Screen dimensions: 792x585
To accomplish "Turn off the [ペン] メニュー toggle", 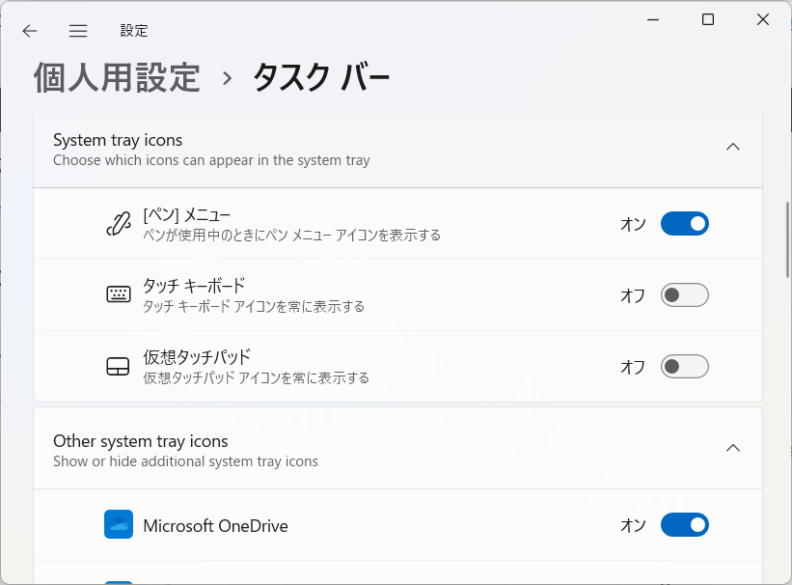I will 684,224.
